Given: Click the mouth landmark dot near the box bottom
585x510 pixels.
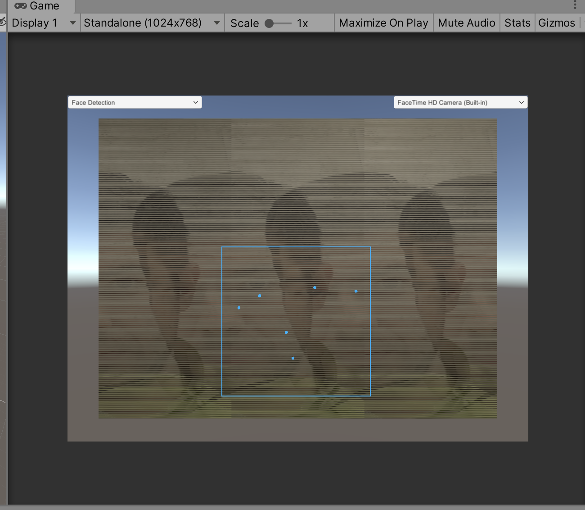Looking at the screenshot, I should [293, 358].
